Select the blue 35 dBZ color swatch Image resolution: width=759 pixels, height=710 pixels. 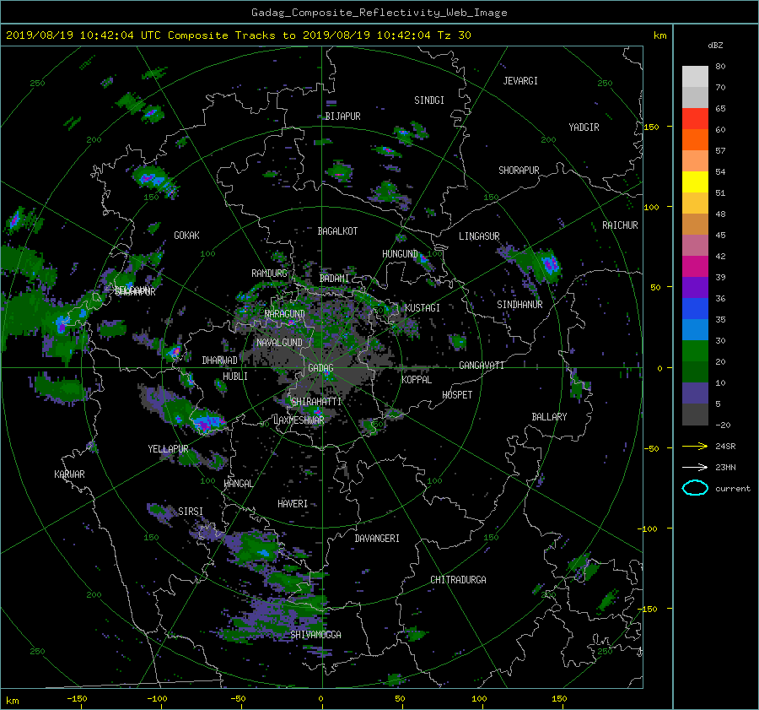[x=695, y=309]
